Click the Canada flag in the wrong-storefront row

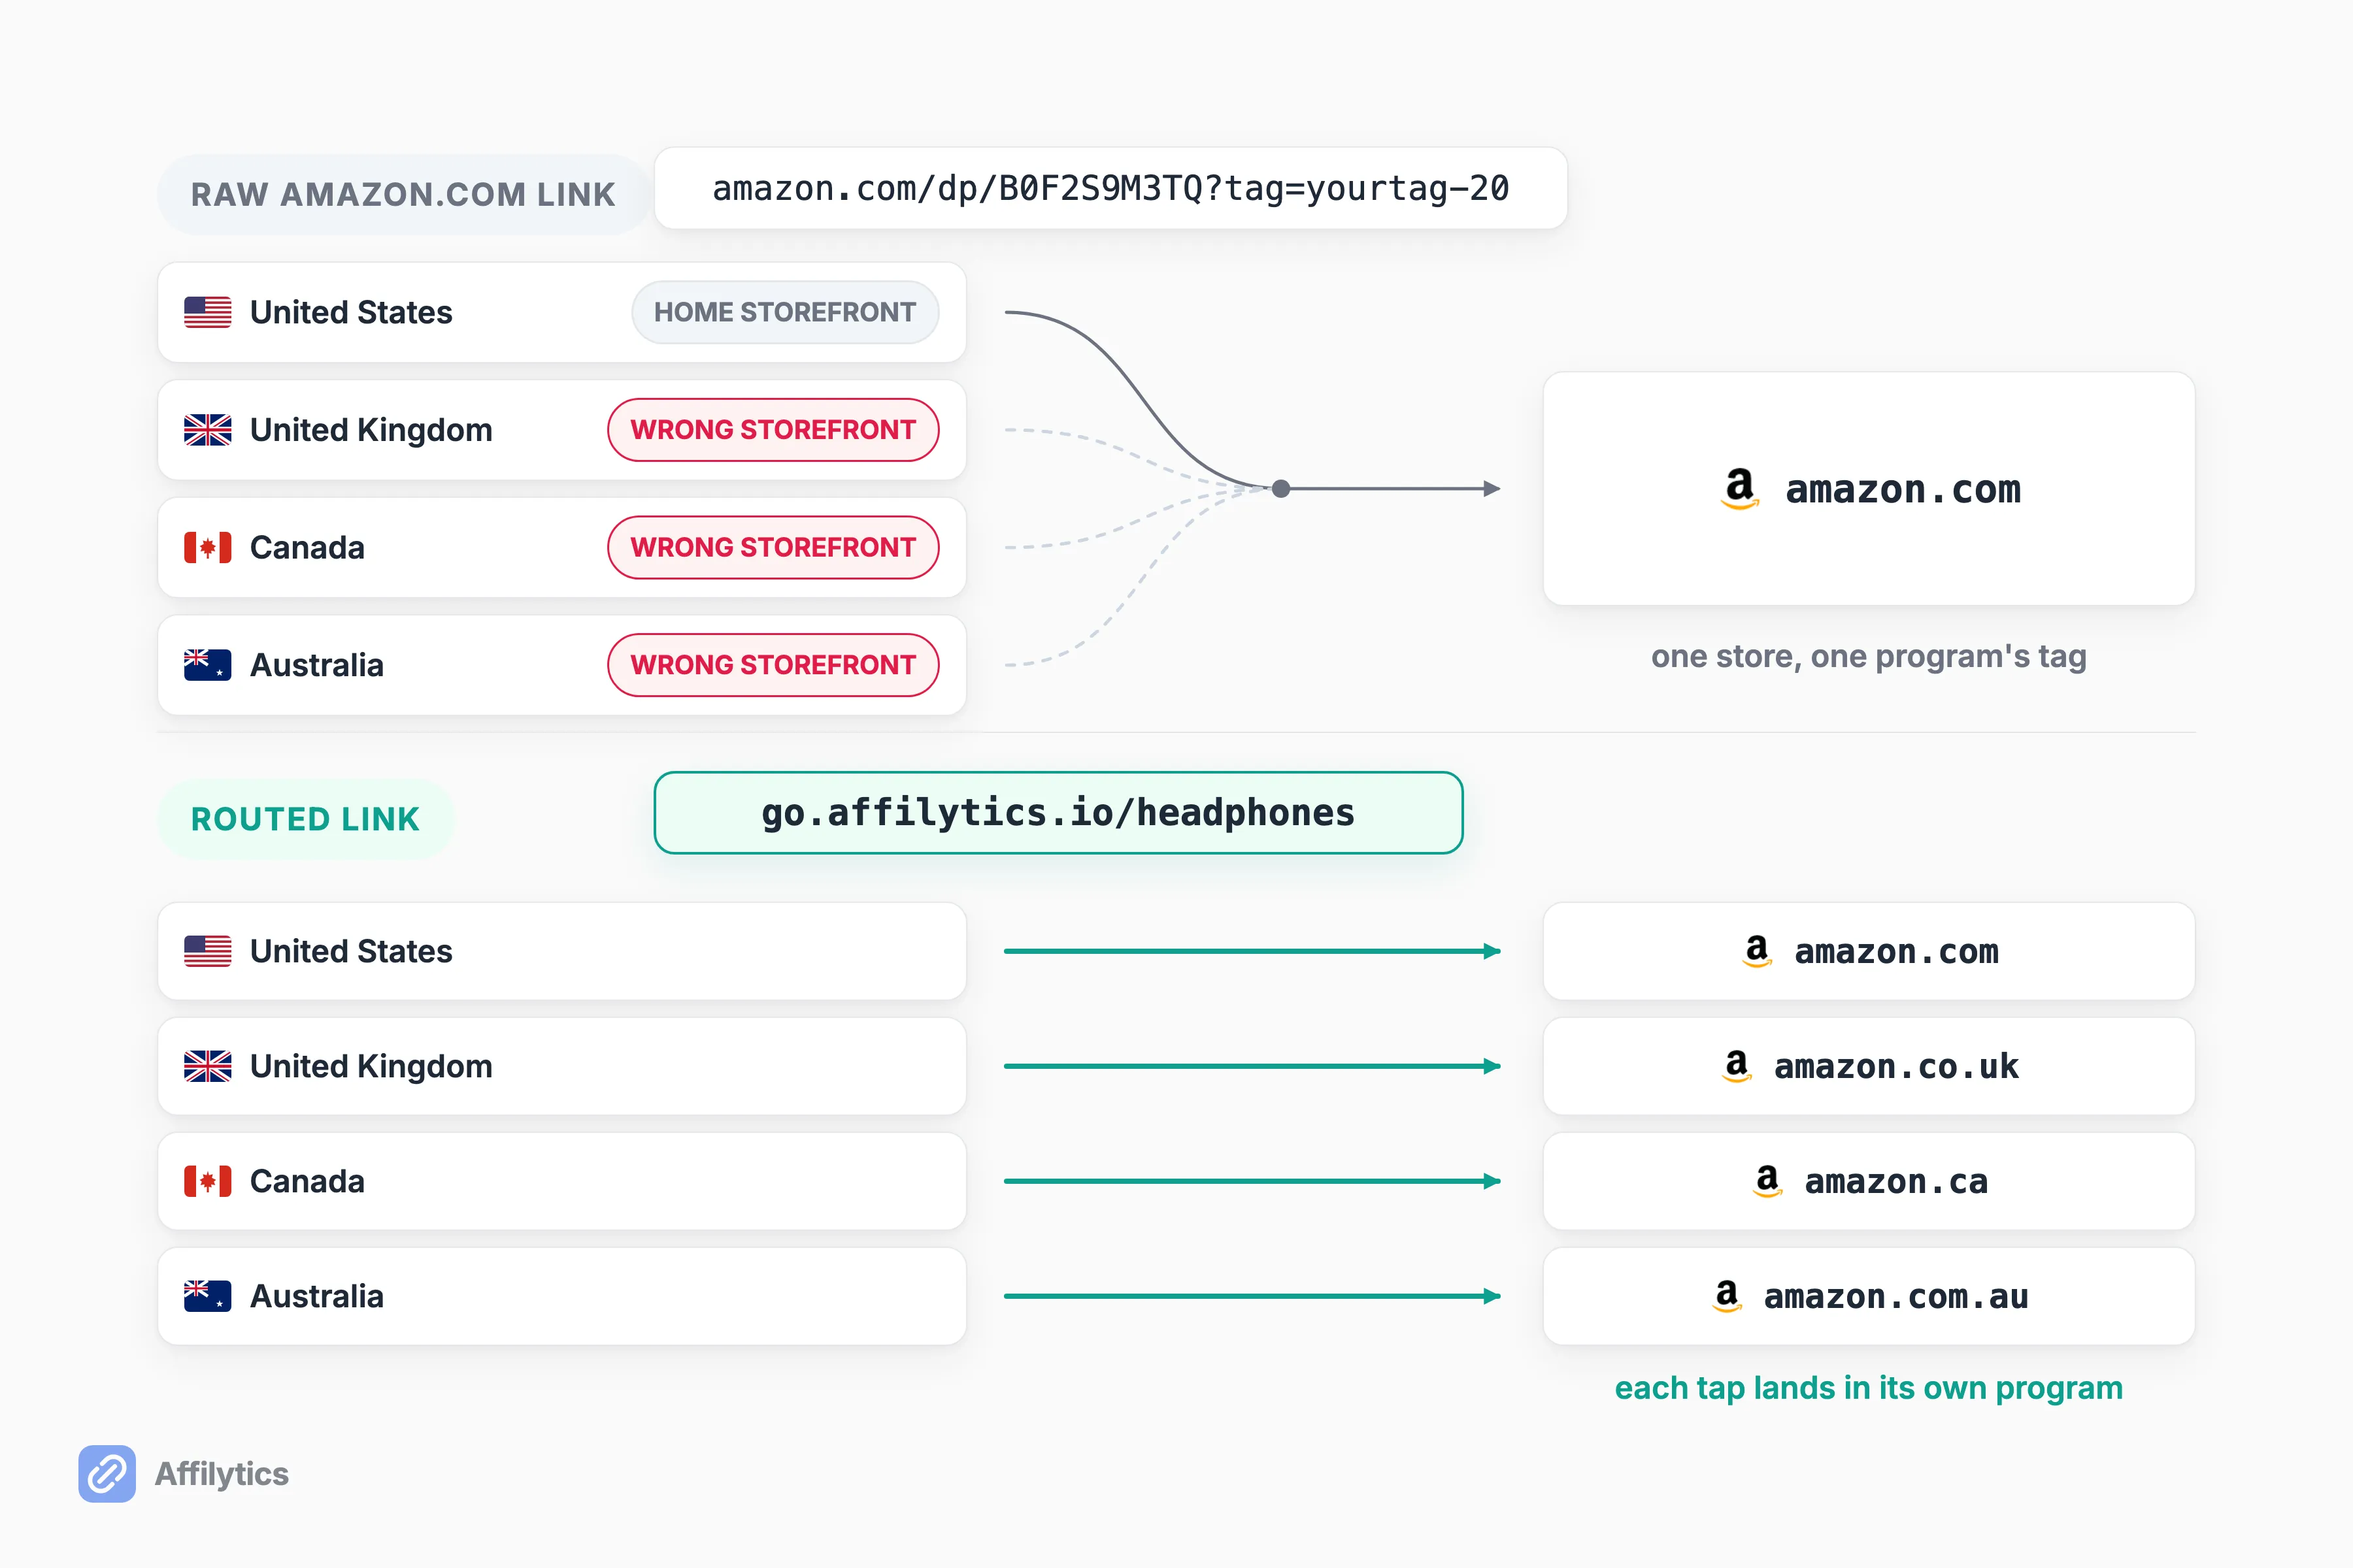click(x=207, y=548)
